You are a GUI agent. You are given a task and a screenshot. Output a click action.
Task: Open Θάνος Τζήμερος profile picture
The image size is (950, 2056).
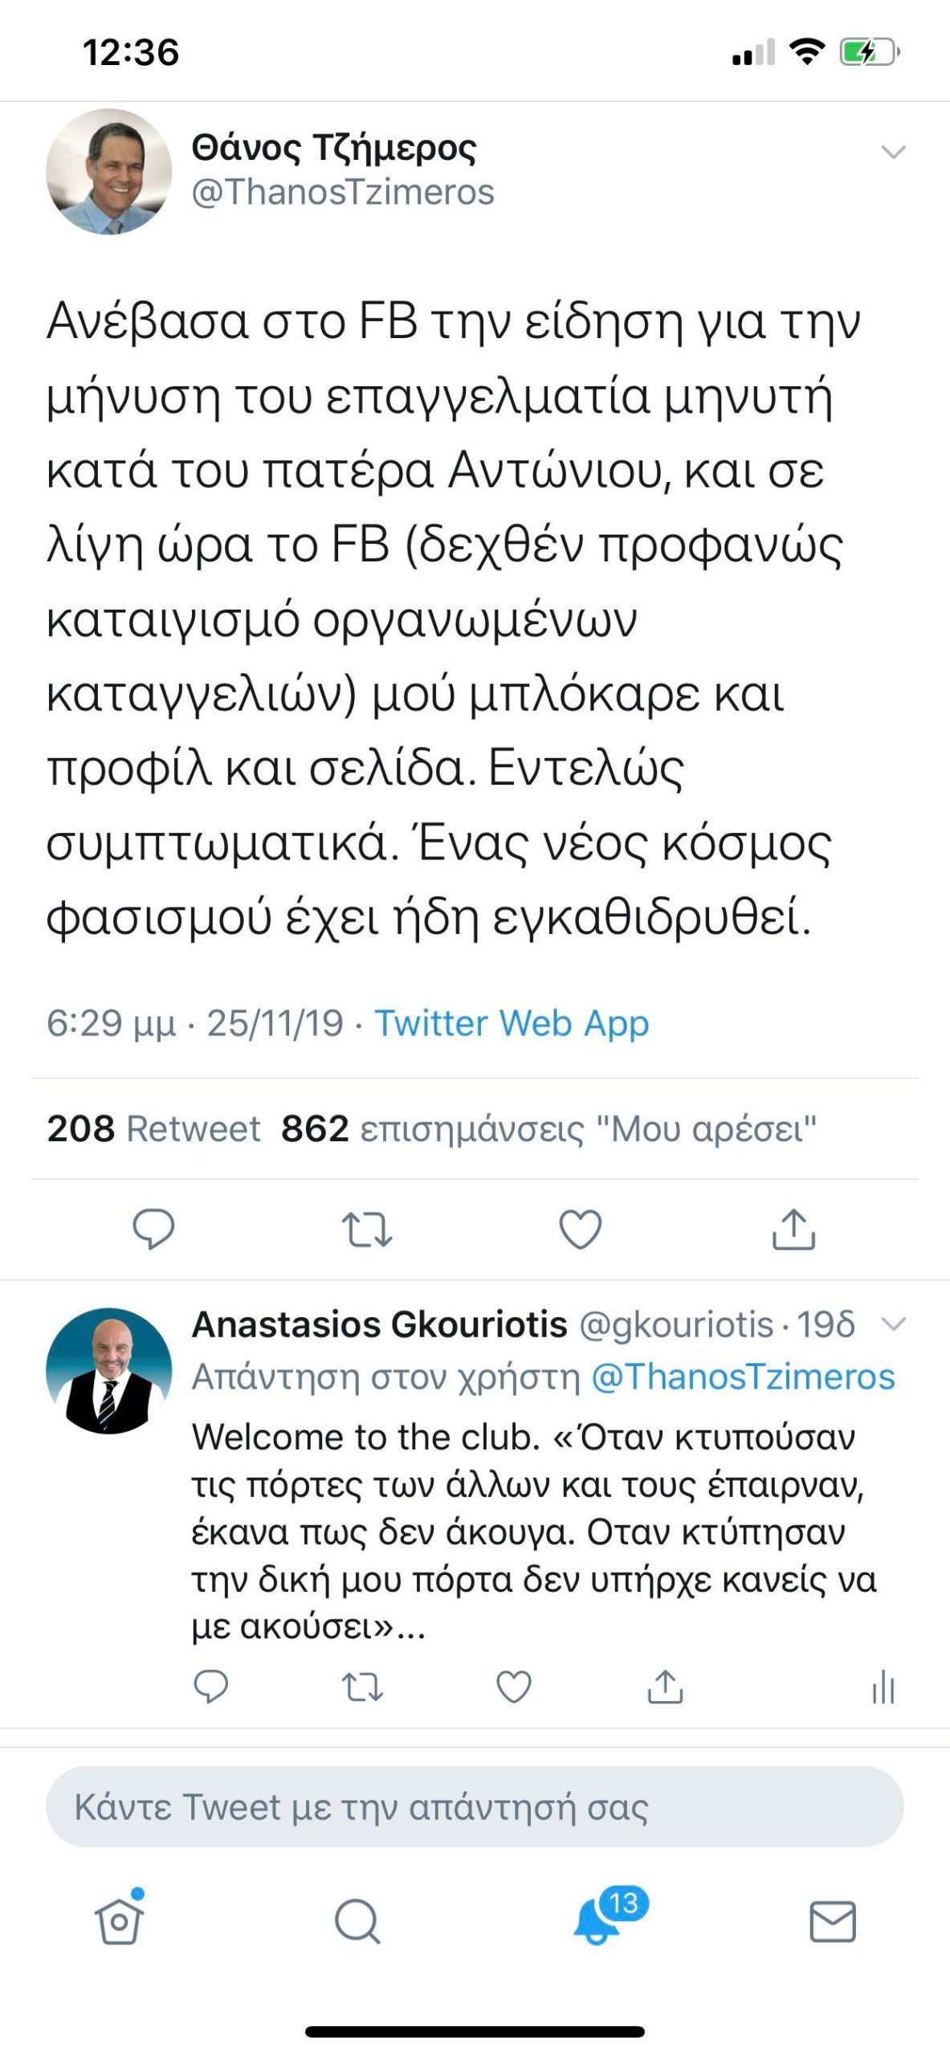tap(108, 171)
